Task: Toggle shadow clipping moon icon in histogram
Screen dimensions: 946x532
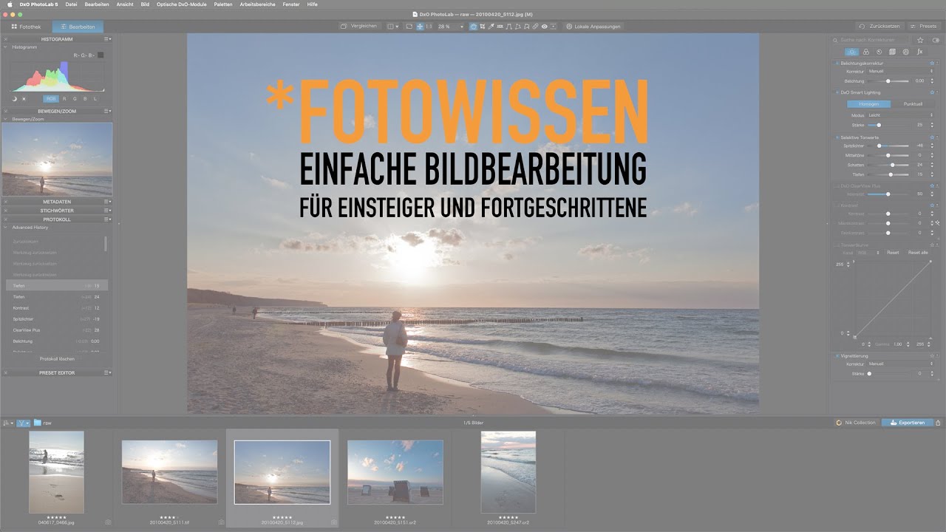Action: pos(15,98)
